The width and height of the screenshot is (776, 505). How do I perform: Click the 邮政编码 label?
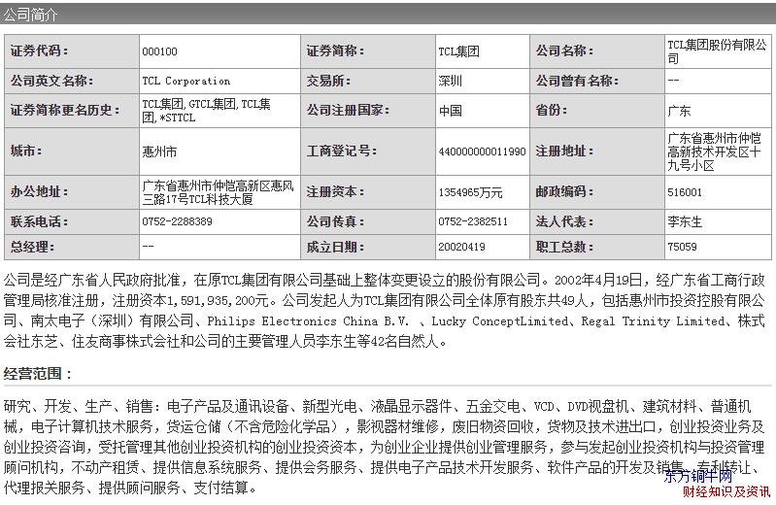click(x=564, y=191)
